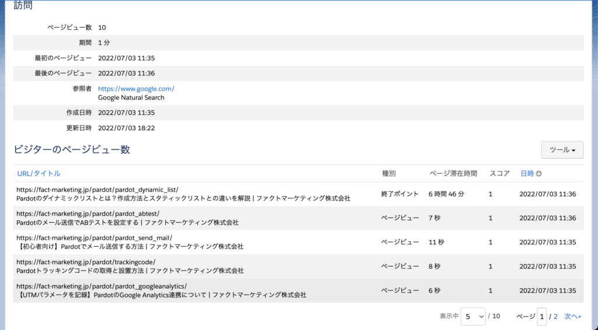The height and width of the screenshot is (330, 598).
Task: Click the Google Natural Search text
Action: click(131, 97)
